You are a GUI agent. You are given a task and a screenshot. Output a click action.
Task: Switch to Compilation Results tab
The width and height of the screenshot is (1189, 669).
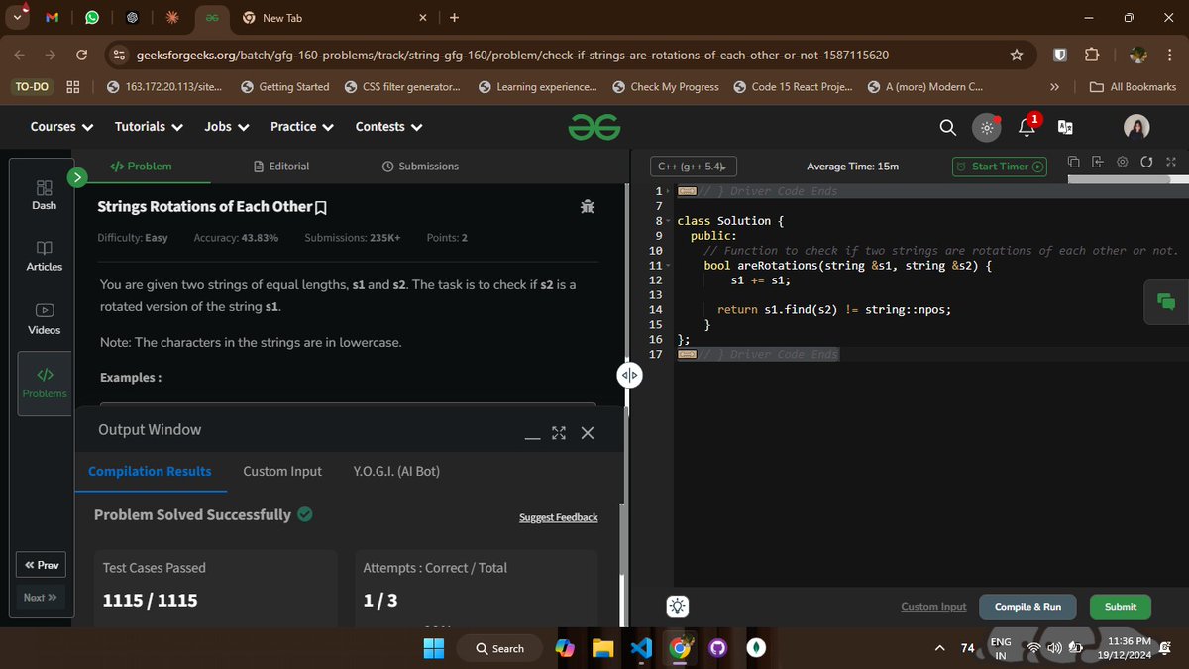(x=150, y=471)
